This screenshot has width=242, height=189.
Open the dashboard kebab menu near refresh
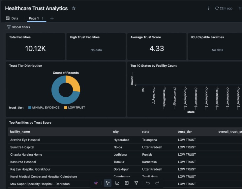point(208,8)
